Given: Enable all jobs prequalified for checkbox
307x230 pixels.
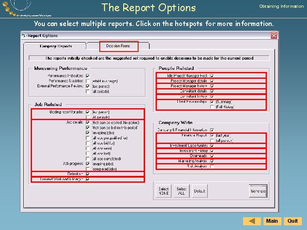Looking at the screenshot, I should [x=88, y=138].
